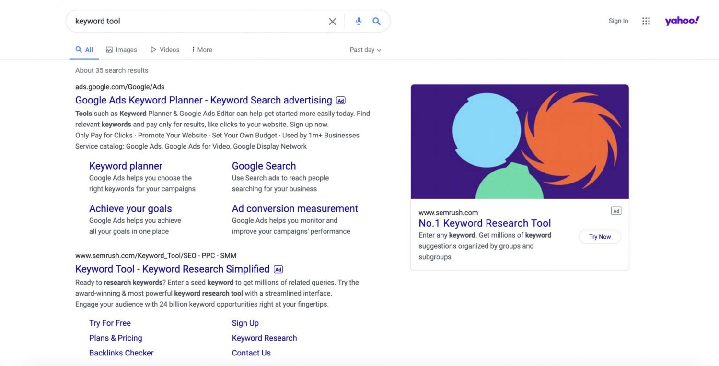Open the Contact Us link

click(251, 353)
